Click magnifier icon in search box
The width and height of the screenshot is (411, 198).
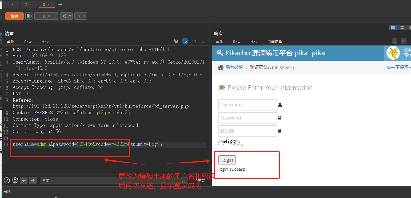(183, 180)
